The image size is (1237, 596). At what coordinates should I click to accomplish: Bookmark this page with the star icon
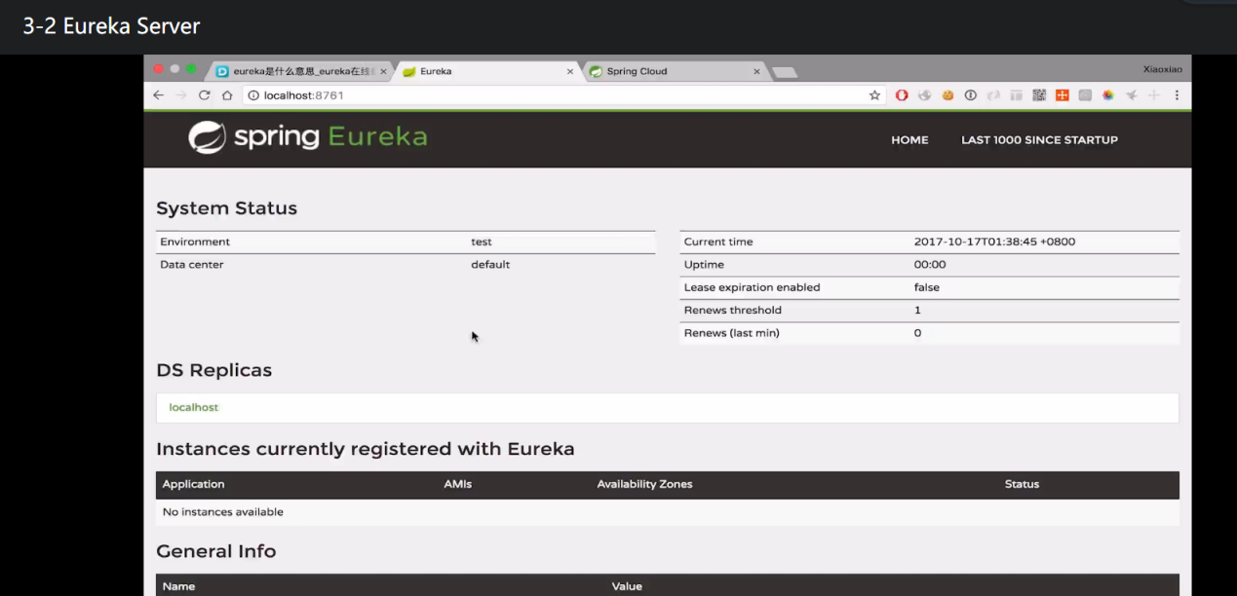pyautogui.click(x=874, y=95)
